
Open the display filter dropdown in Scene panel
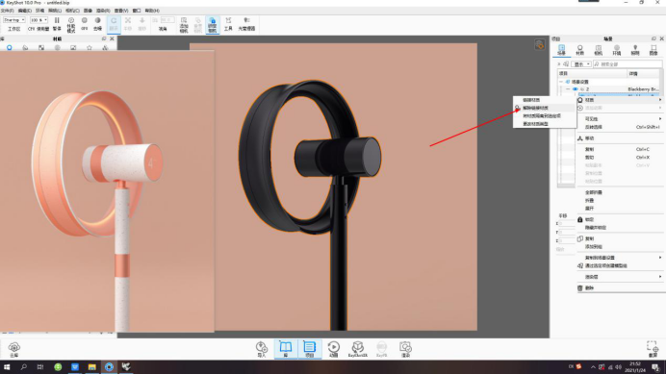(581, 64)
